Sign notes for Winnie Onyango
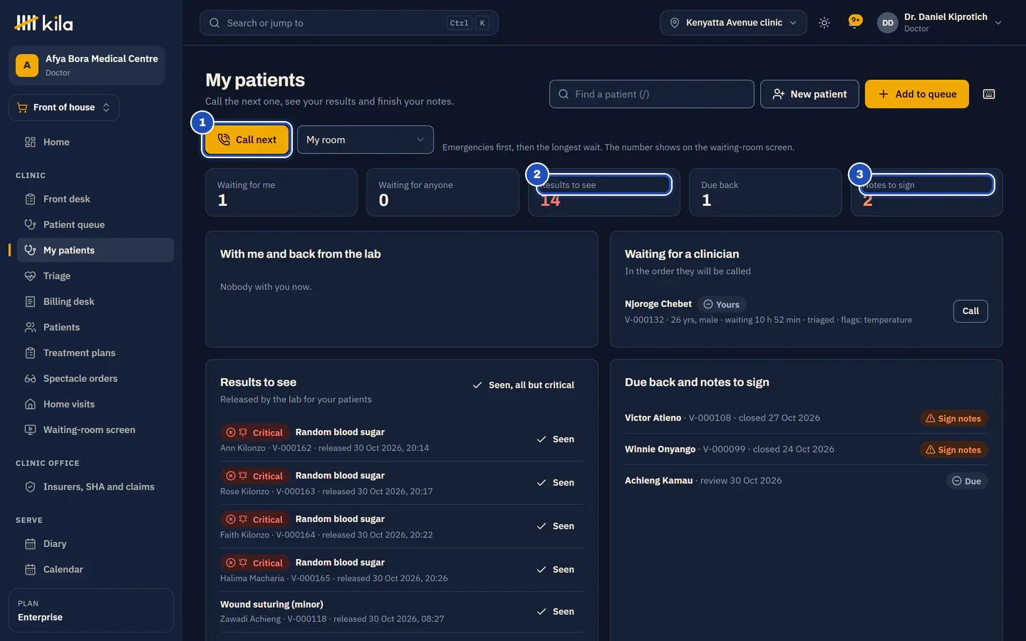Screen dimensions: 1026x641 coord(953,450)
